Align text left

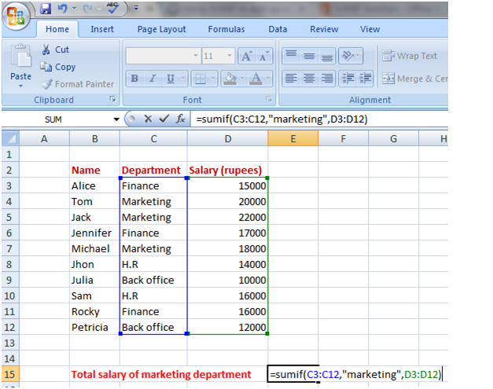click(291, 79)
